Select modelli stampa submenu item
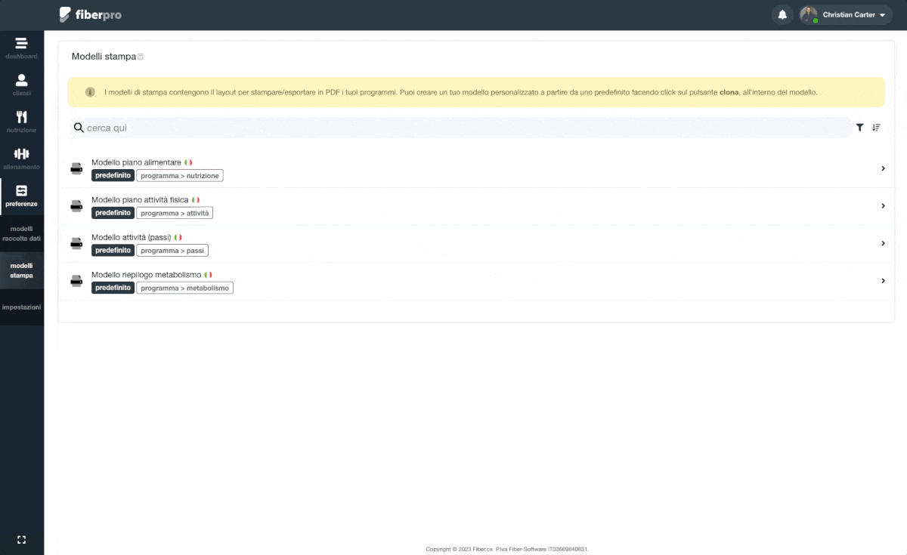The image size is (907, 555). pos(21,270)
